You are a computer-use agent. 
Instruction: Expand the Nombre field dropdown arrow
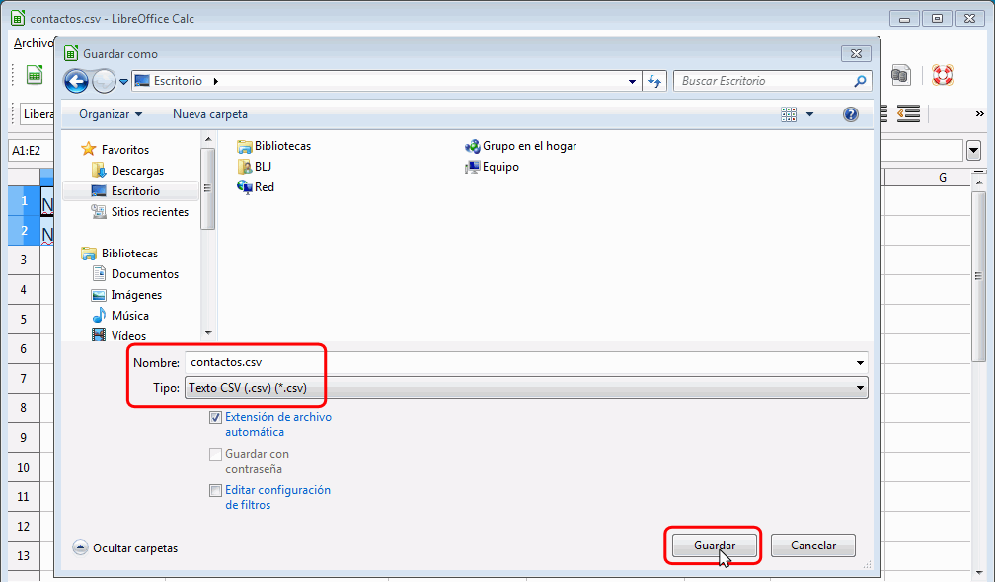[x=860, y=363]
